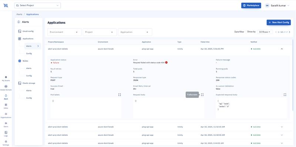Click the Email-config icon
This screenshot has height=147, width=296.
tap(20, 31)
